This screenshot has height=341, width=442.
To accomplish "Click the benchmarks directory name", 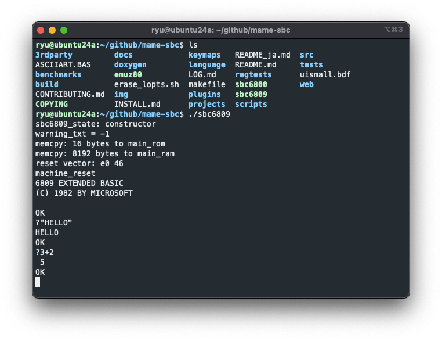I will (x=59, y=74).
